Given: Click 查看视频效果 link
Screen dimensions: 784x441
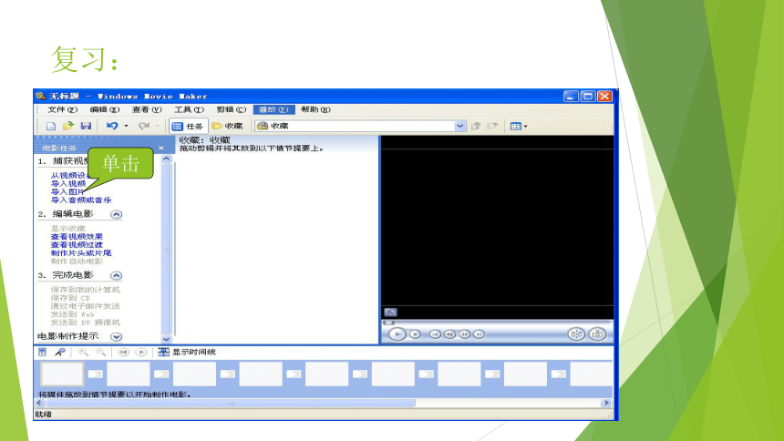Looking at the screenshot, I should [77, 237].
